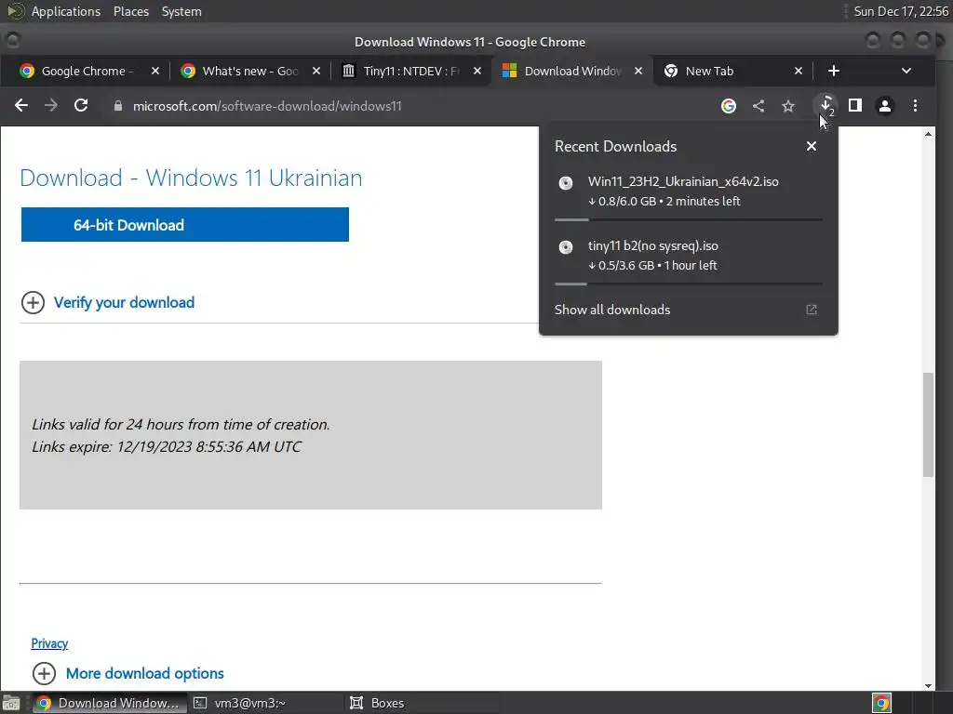Open the Privacy link
953x714 pixels.
[49, 643]
